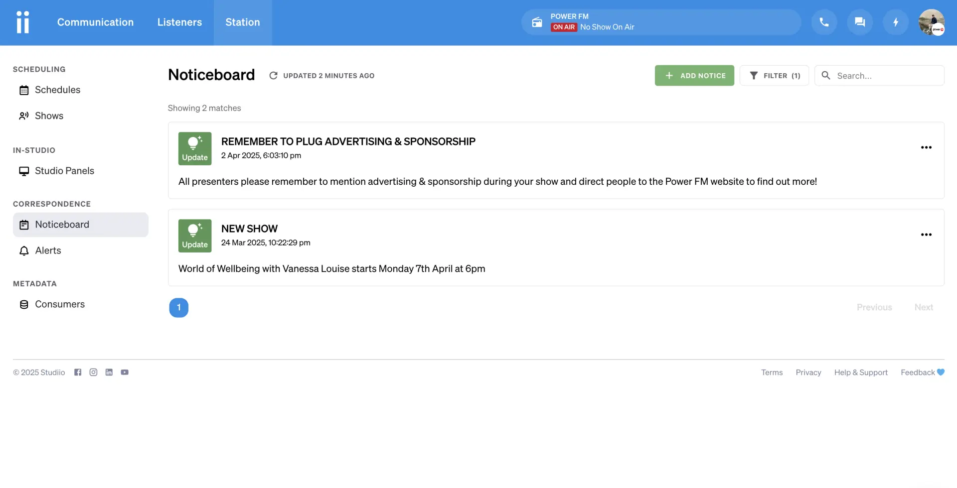Refresh the noticeboard via update icon
This screenshot has width=957, height=488.
(x=273, y=76)
